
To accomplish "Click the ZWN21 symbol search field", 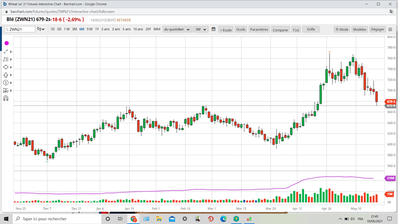I will pyautogui.click(x=20, y=29).
